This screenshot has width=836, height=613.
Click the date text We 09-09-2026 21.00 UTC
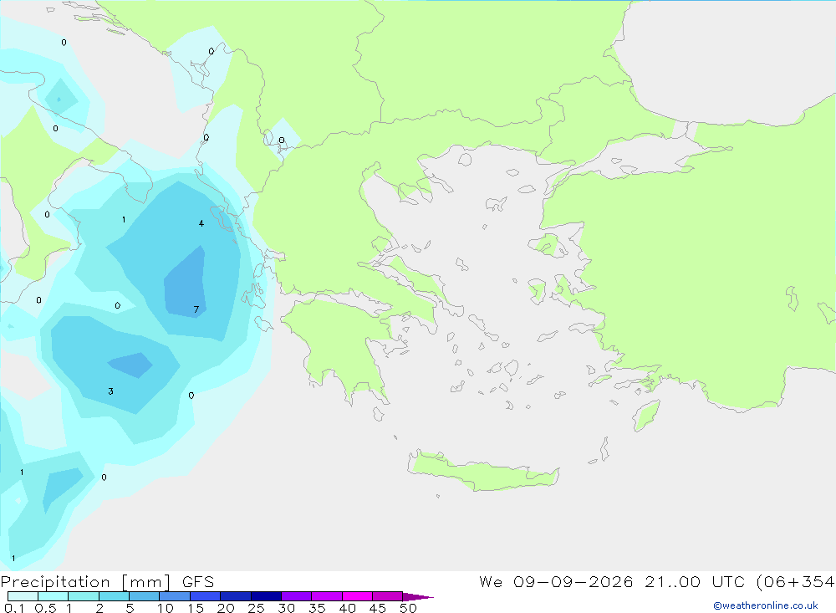(614, 582)
